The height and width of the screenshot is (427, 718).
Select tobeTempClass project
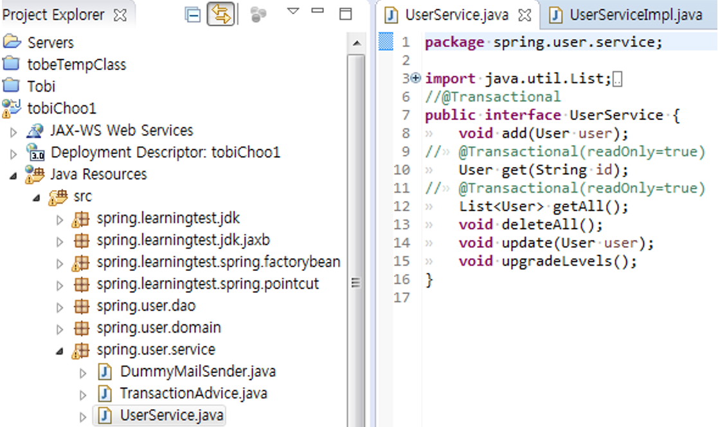(x=76, y=64)
